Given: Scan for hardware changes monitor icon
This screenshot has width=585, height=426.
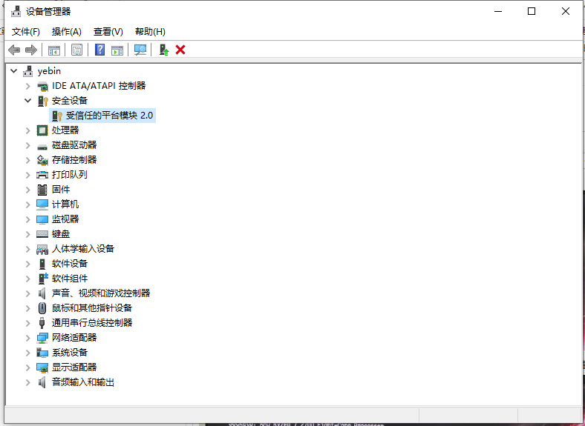Looking at the screenshot, I should pos(140,50).
